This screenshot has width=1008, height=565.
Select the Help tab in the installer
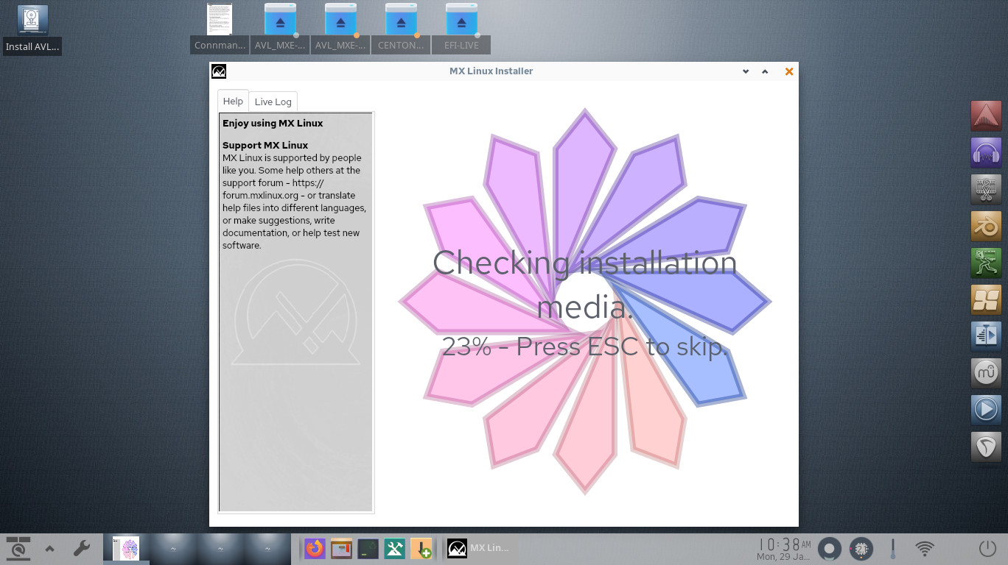click(233, 101)
